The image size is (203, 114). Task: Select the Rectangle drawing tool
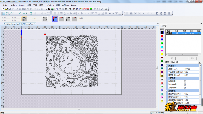(17, 14)
